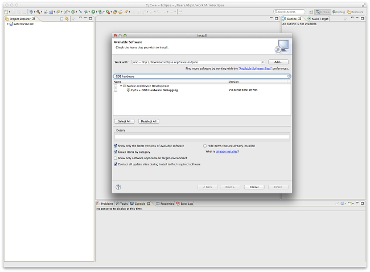The image size is (370, 272).
Task: Click the Name column header
Action: tap(170, 82)
